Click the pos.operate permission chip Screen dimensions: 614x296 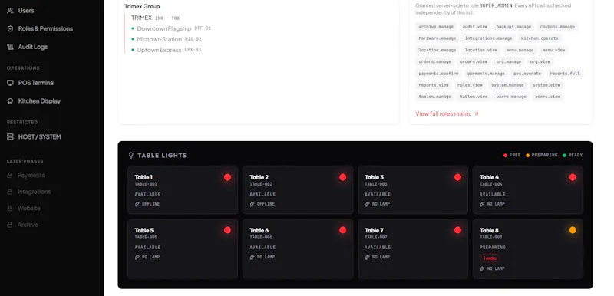click(x=527, y=74)
